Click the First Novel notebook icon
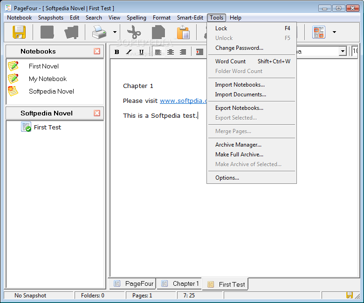This screenshot has width=364, height=303. (x=13, y=66)
